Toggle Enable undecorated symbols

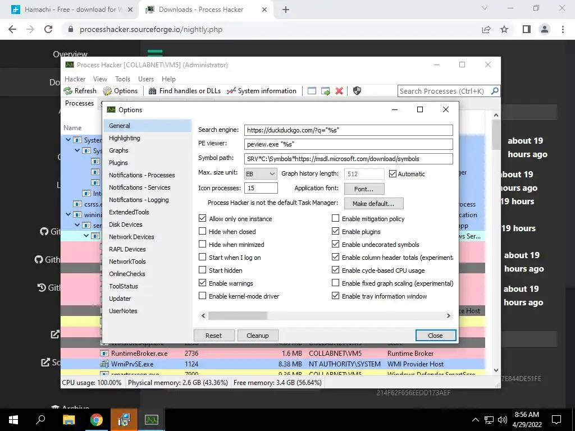click(x=336, y=244)
